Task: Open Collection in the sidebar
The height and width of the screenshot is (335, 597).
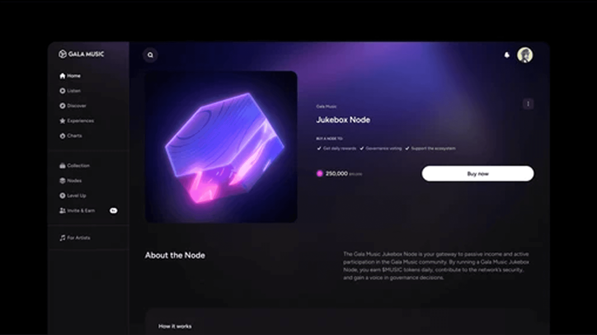Action: point(75,166)
